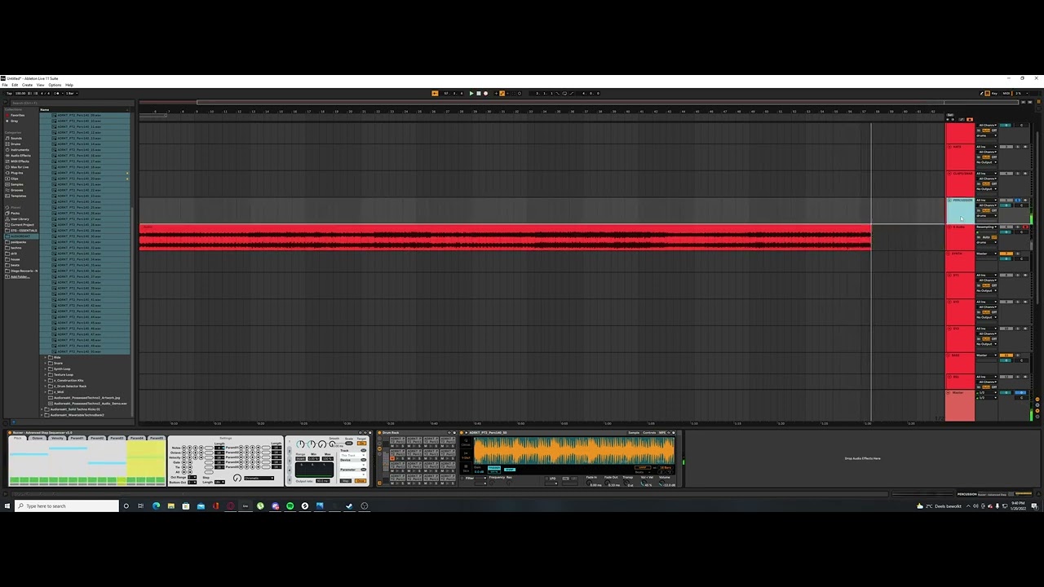Select Audio Effects category in browser
The height and width of the screenshot is (587, 1044).
point(20,156)
